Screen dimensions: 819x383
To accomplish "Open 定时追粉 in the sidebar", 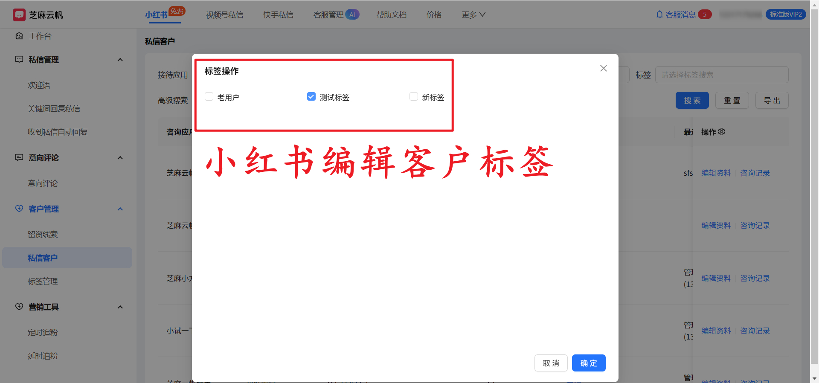I will click(x=43, y=333).
